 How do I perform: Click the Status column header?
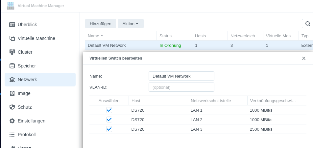tap(165, 36)
